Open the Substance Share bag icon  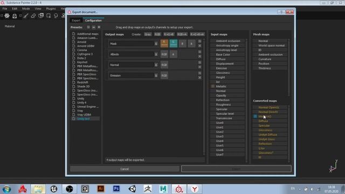(x=15, y=16)
